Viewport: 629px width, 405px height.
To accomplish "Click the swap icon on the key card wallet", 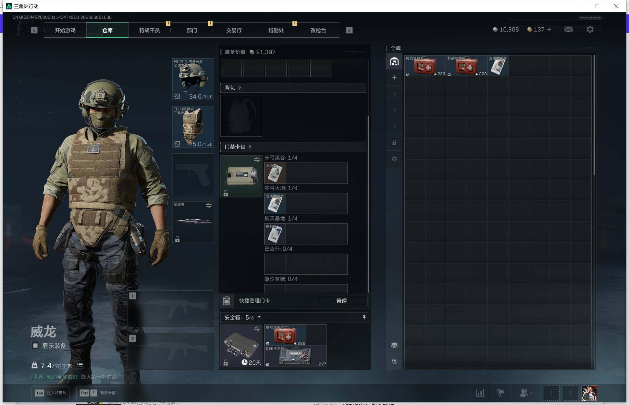I will coord(257,159).
